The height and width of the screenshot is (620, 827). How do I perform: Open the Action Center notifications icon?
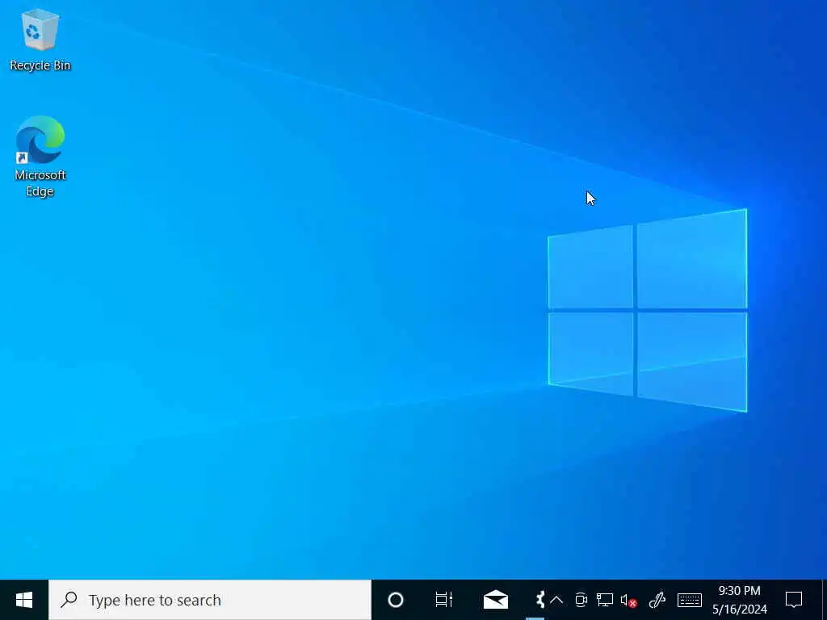[794, 600]
